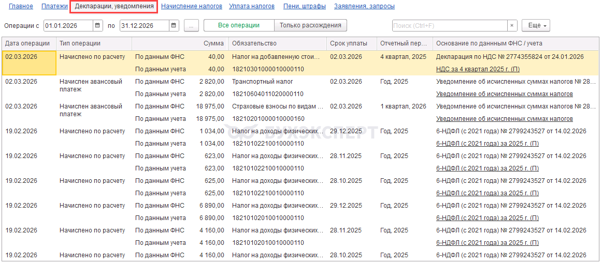Select Декларации, уведомления tab

click(114, 6)
